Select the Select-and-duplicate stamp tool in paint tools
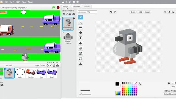The height and width of the screenshot is (99, 176). point(81,64)
